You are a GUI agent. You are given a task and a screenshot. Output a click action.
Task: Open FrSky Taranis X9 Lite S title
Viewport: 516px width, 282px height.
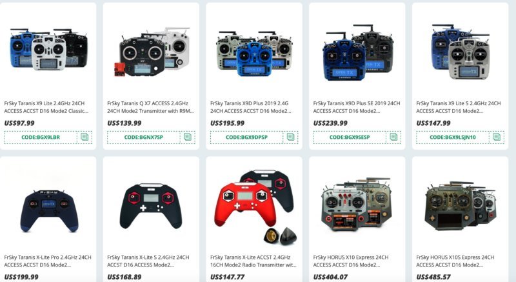tap(459, 107)
